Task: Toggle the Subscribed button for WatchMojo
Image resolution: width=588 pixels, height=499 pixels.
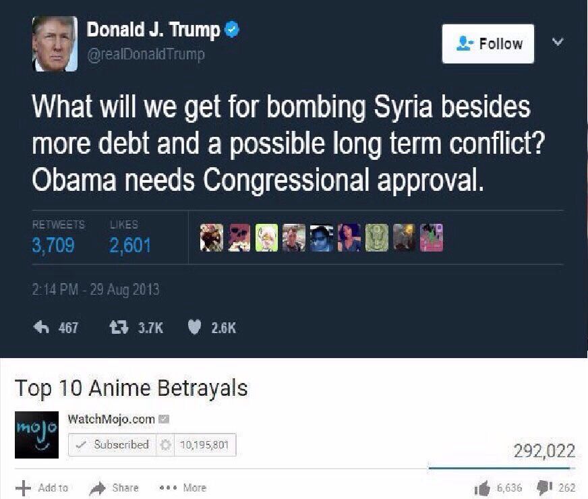Action: (112, 444)
